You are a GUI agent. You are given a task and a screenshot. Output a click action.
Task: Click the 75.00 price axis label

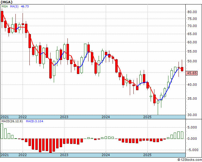[x=192, y=19]
